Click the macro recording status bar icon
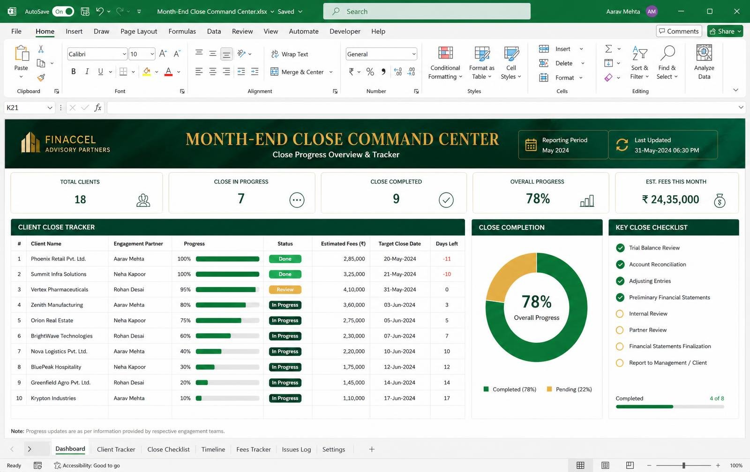Viewport: 750px width, 472px height. click(x=38, y=465)
